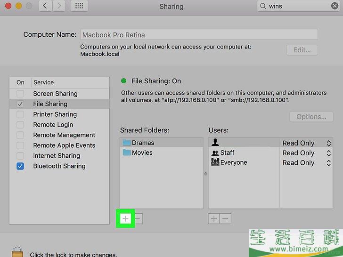Select Remote Apple Events service row
This screenshot has width=343, height=257.
[x=59, y=145]
